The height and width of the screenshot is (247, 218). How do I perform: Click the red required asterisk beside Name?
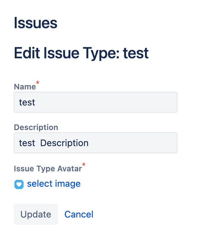click(38, 83)
